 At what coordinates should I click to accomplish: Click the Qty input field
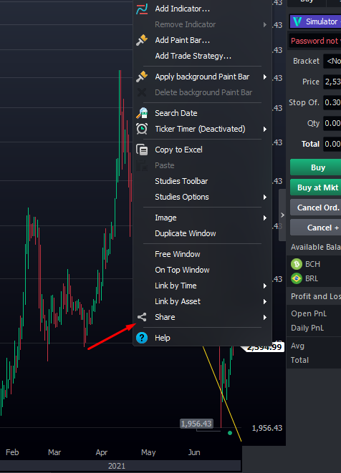(x=332, y=123)
